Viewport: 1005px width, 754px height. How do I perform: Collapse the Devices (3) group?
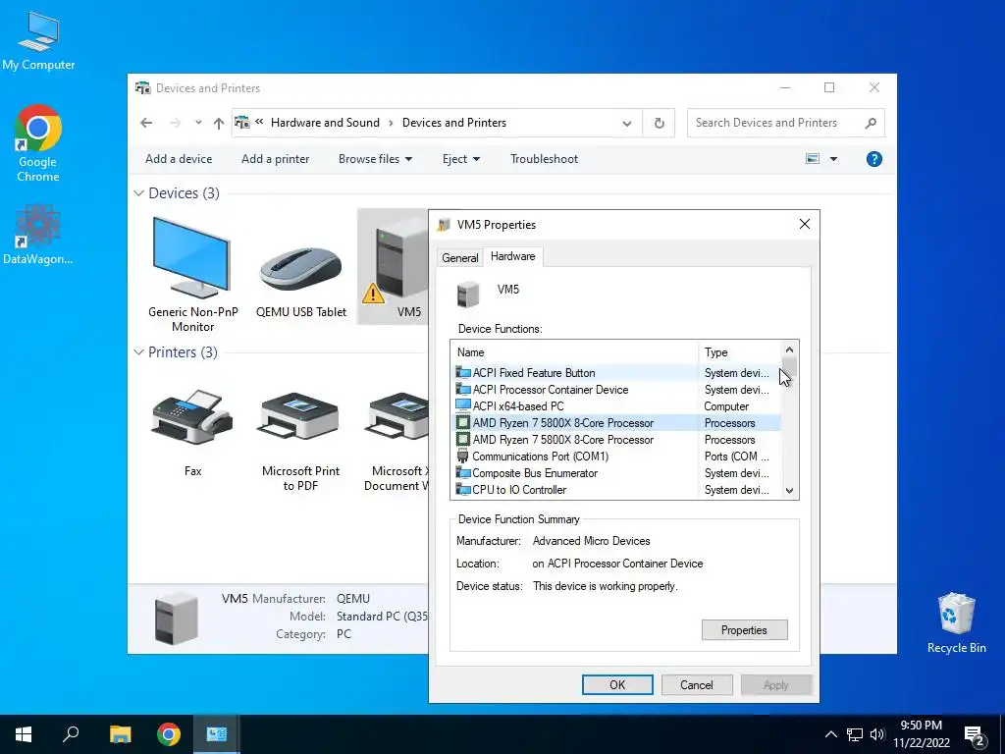pos(138,193)
